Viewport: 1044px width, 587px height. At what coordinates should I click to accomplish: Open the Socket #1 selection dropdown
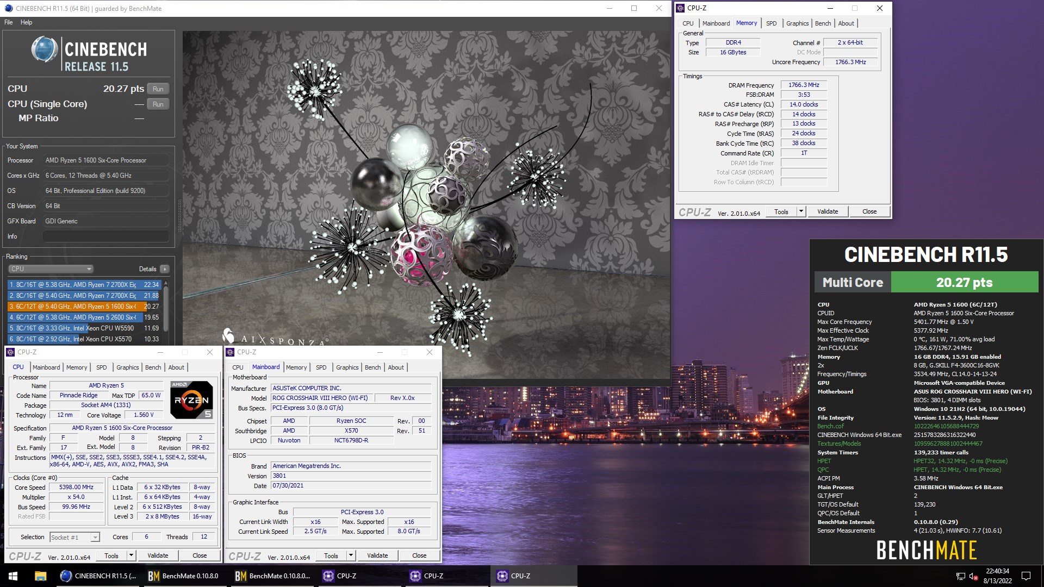[x=75, y=537]
